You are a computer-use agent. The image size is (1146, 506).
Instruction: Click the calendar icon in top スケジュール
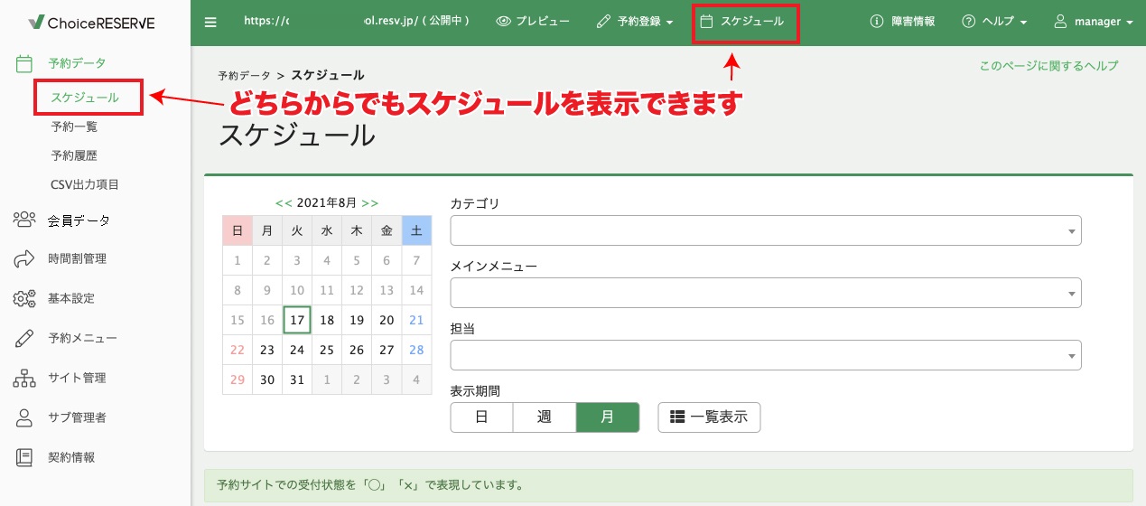[x=707, y=21]
